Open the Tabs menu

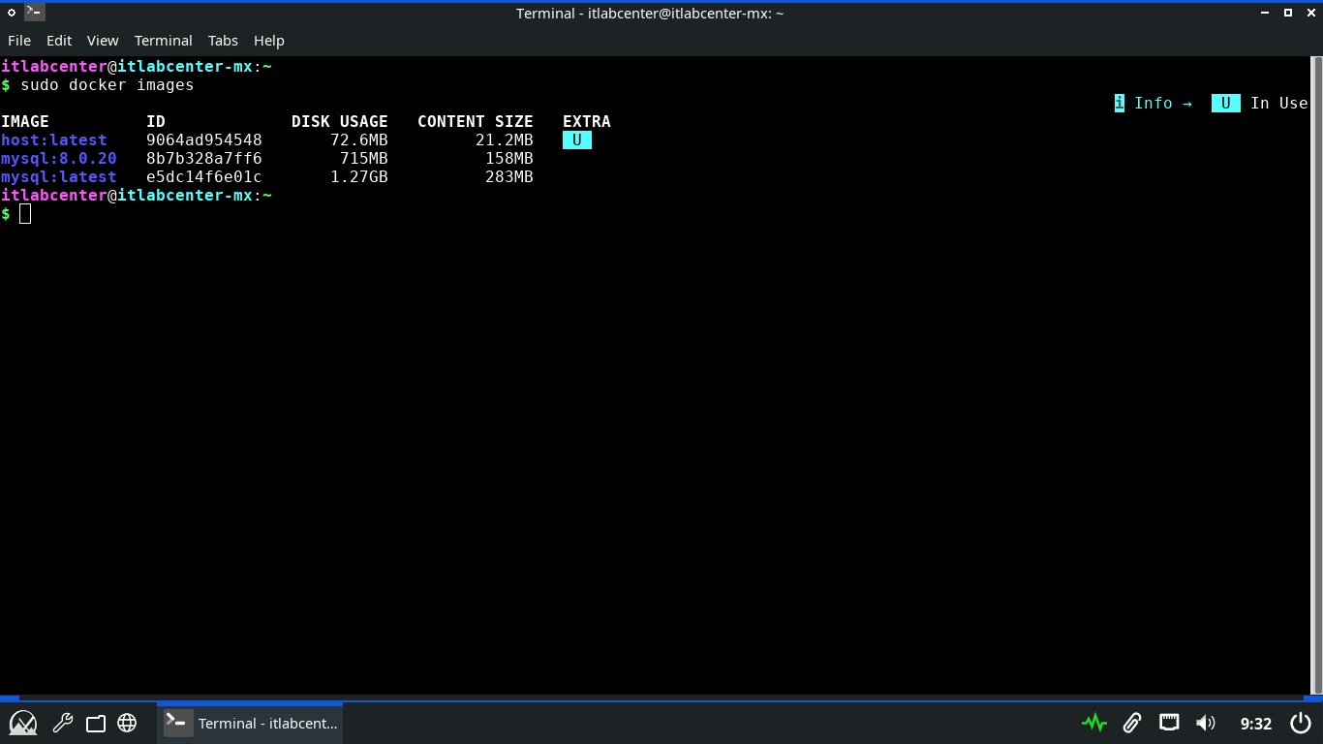click(x=223, y=41)
